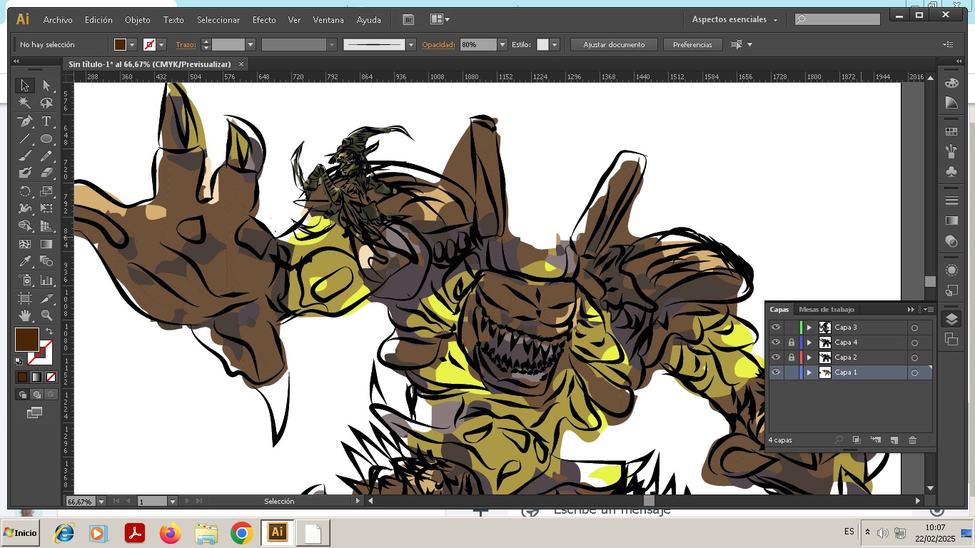Select the Line Segment tool
Screen dimensions: 975x548
[x=24, y=138]
